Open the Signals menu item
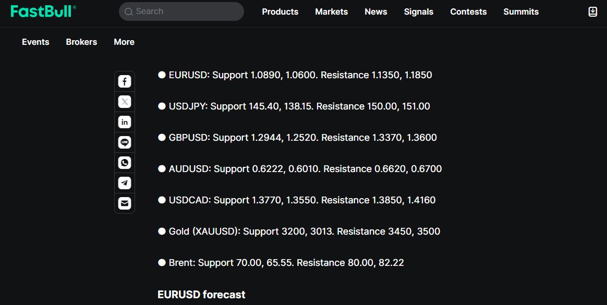The height and width of the screenshot is (305, 607). 418,11
